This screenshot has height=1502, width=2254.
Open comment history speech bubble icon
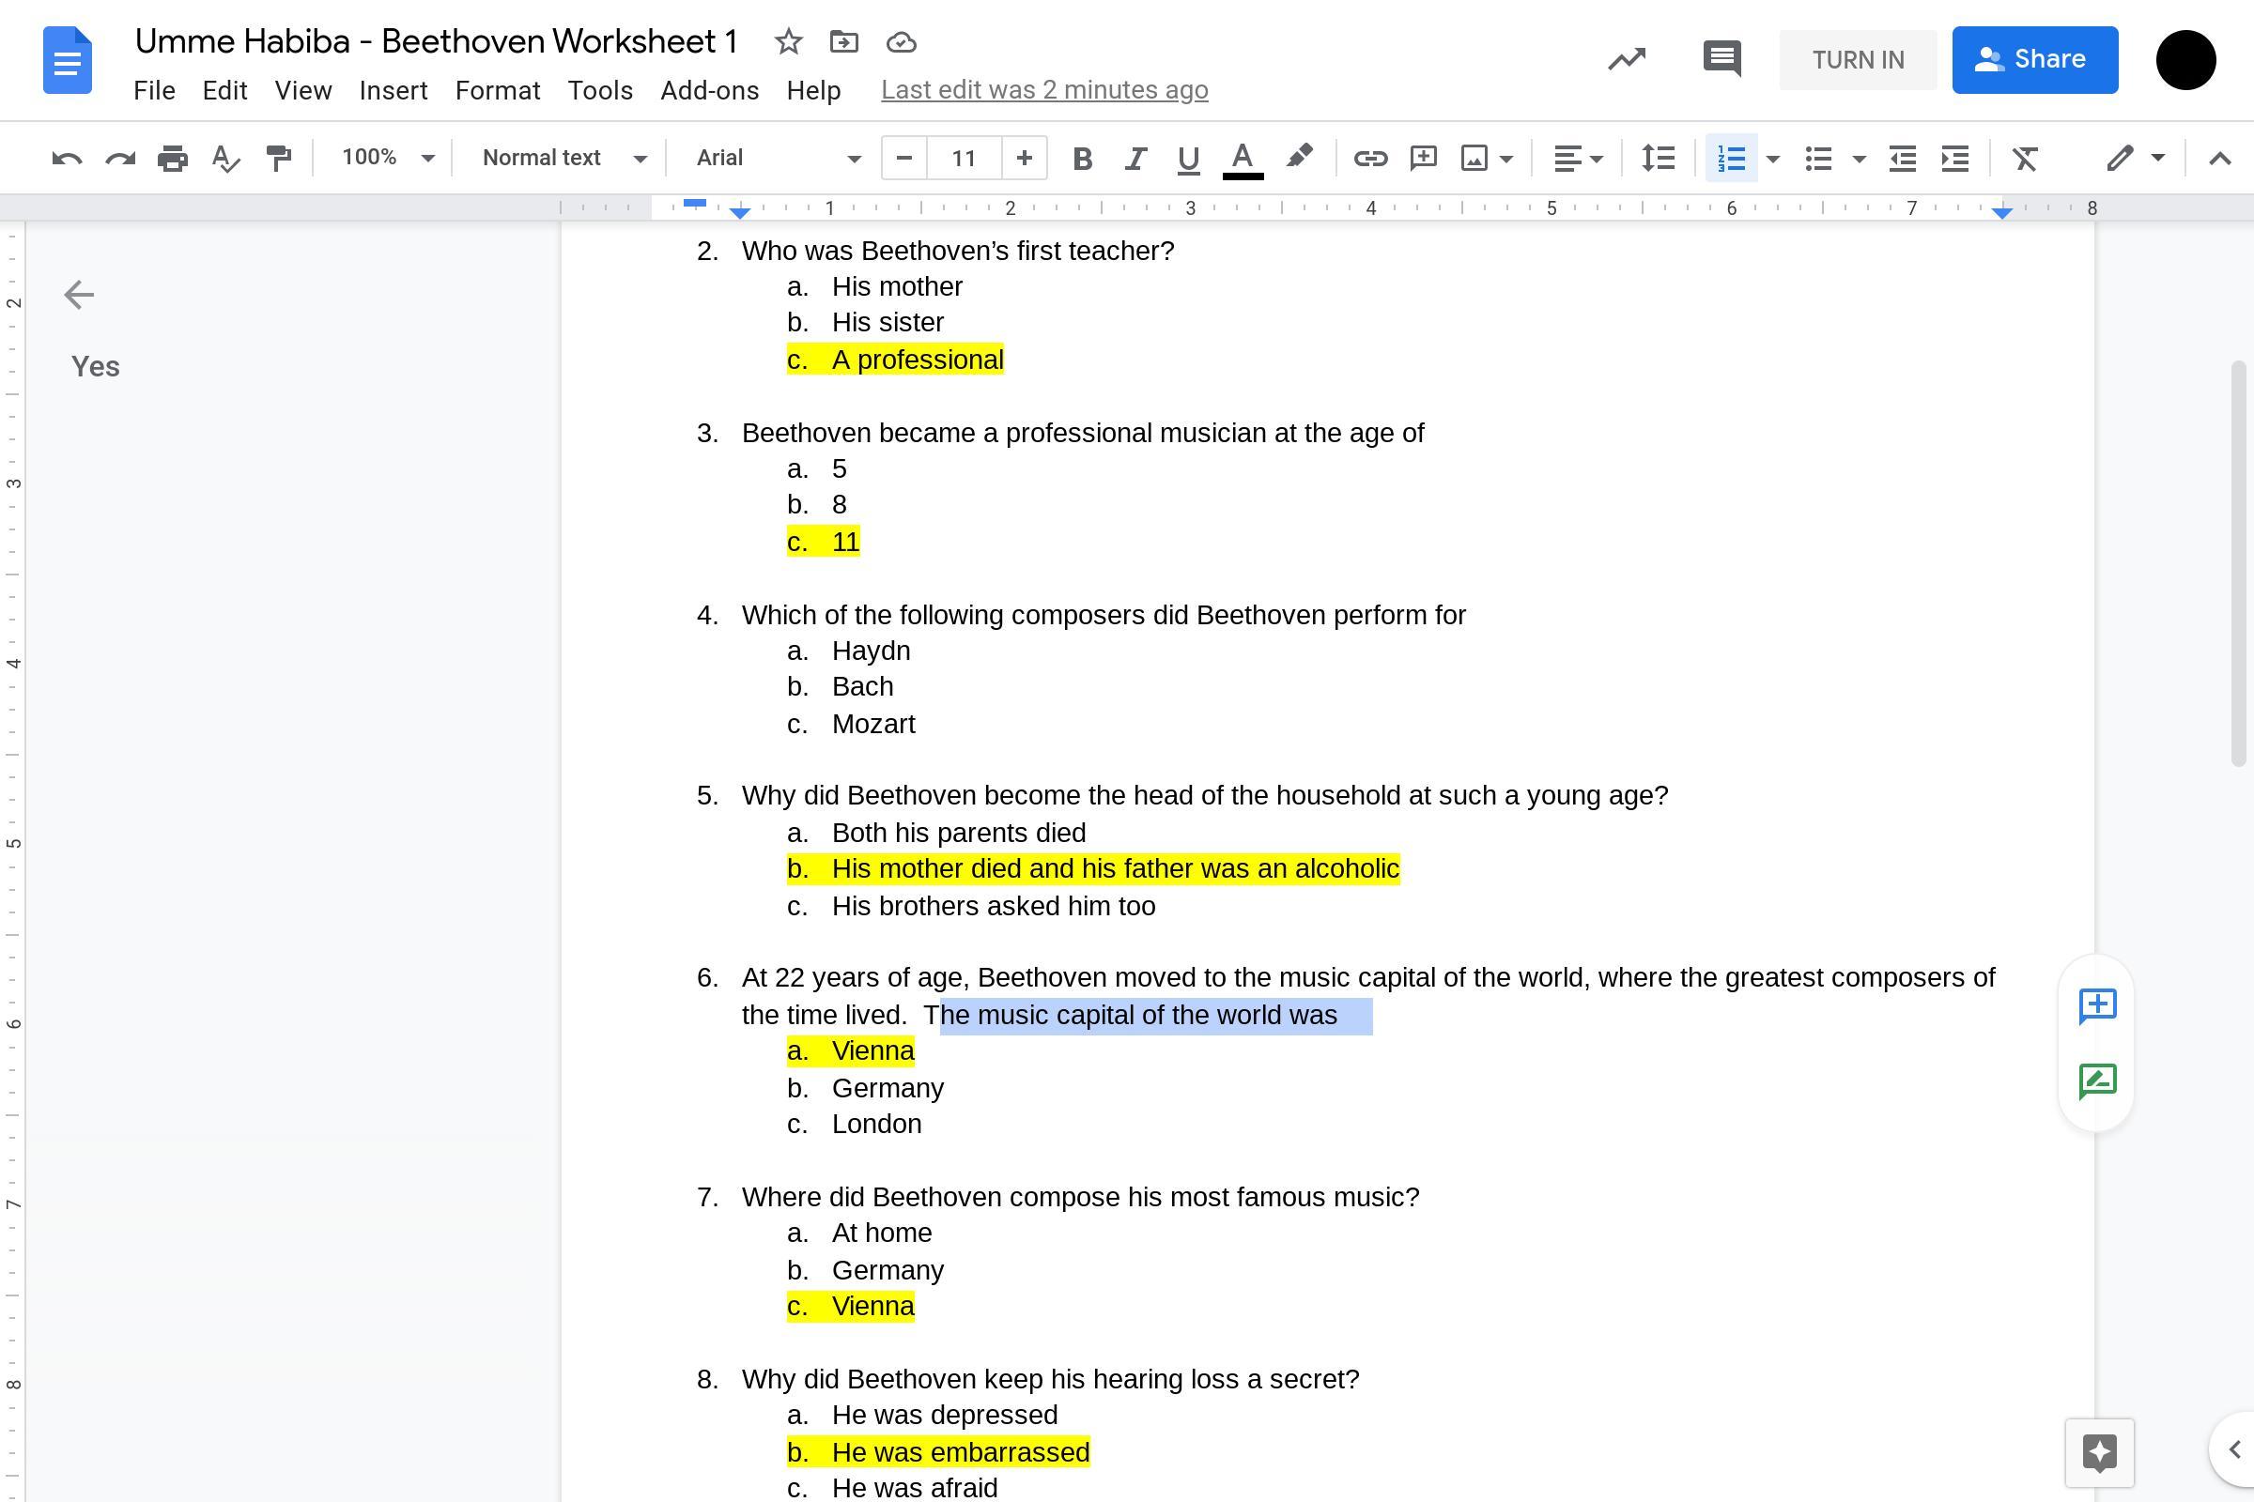(1721, 59)
